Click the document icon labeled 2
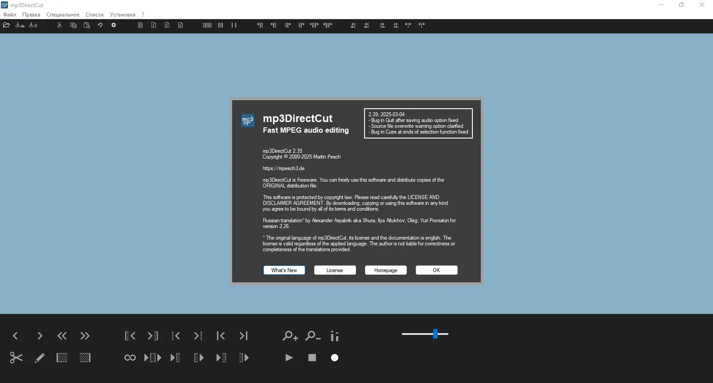Viewport: 713px width, 383px height. click(x=167, y=25)
